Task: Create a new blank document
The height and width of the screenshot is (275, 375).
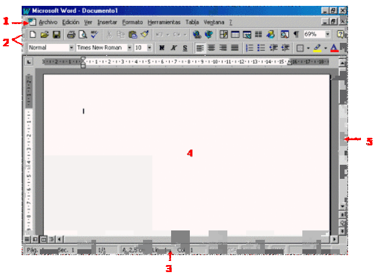Action: (x=33, y=35)
